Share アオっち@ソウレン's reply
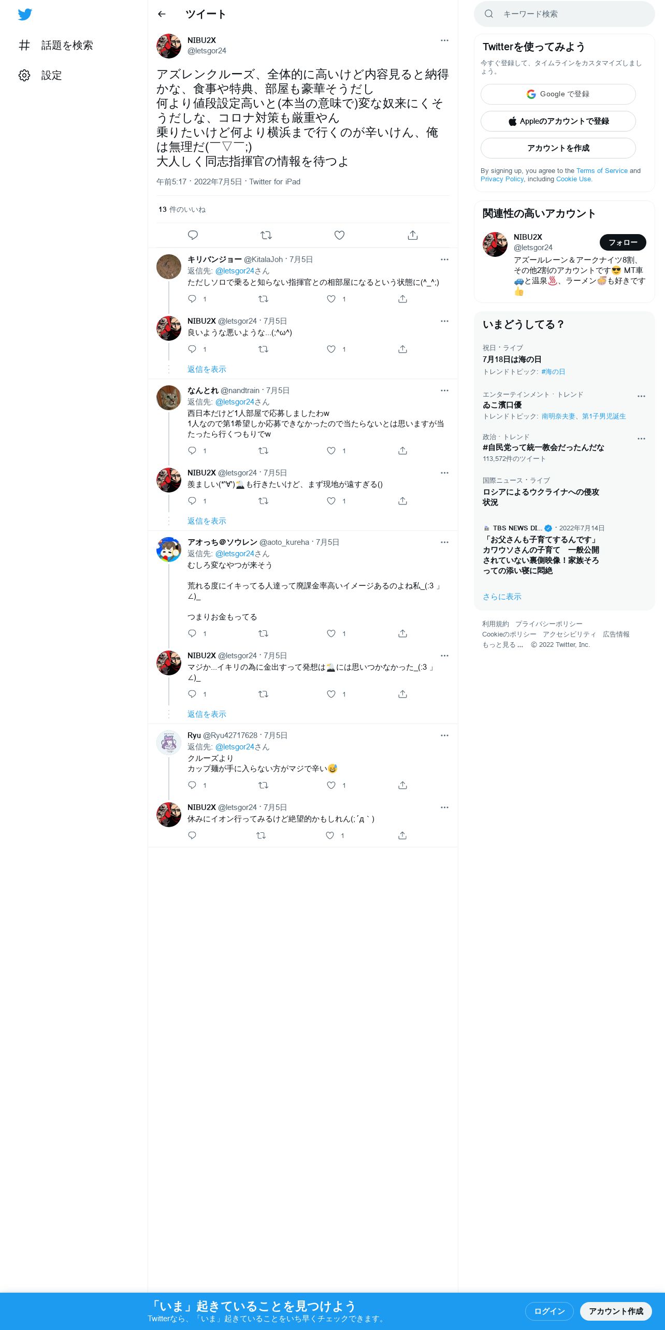665x1330 pixels. coord(402,633)
